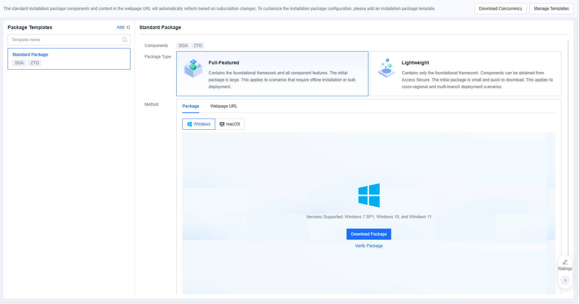Select the Full-Featured package type
The width and height of the screenshot is (579, 304).
click(272, 74)
